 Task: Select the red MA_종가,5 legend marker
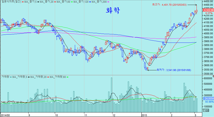(23, 2)
